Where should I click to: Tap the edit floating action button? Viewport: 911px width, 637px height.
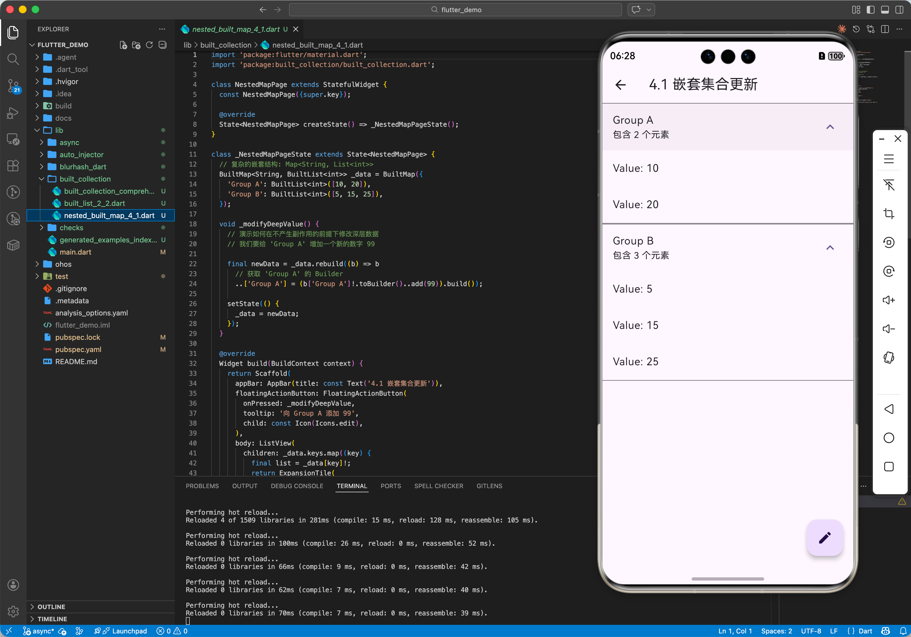coord(824,537)
